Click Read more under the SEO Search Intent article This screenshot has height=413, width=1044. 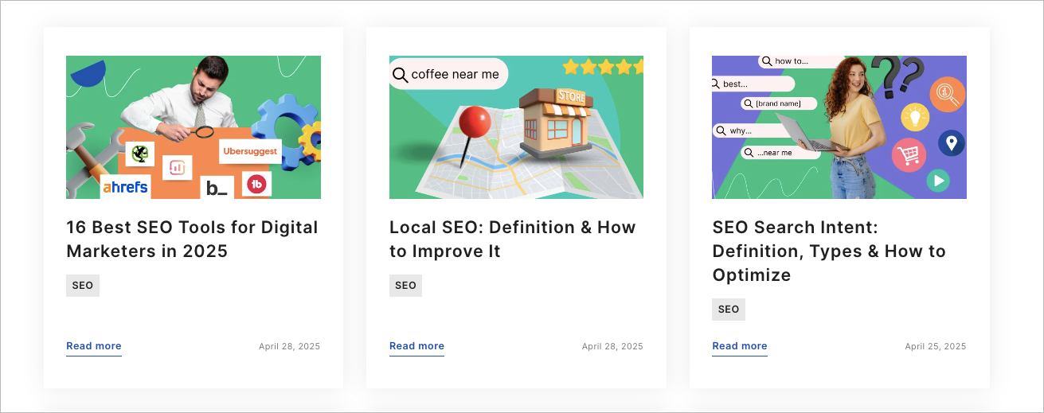739,346
